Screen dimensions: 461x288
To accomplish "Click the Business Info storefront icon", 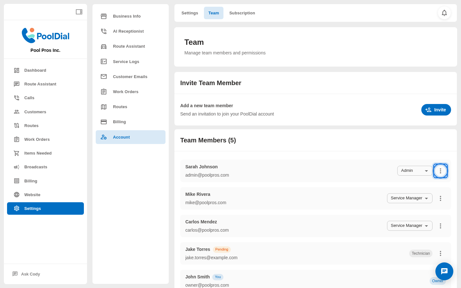I will pyautogui.click(x=103, y=16).
